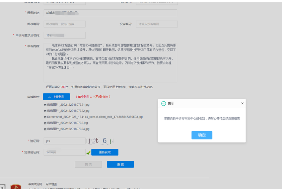282x189 pixels.
Task: Open attachment 微信图片_202212291807321.jpg
Action: (x=68, y=105)
